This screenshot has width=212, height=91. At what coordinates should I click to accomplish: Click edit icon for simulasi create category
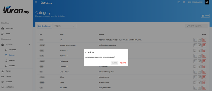click(200, 45)
